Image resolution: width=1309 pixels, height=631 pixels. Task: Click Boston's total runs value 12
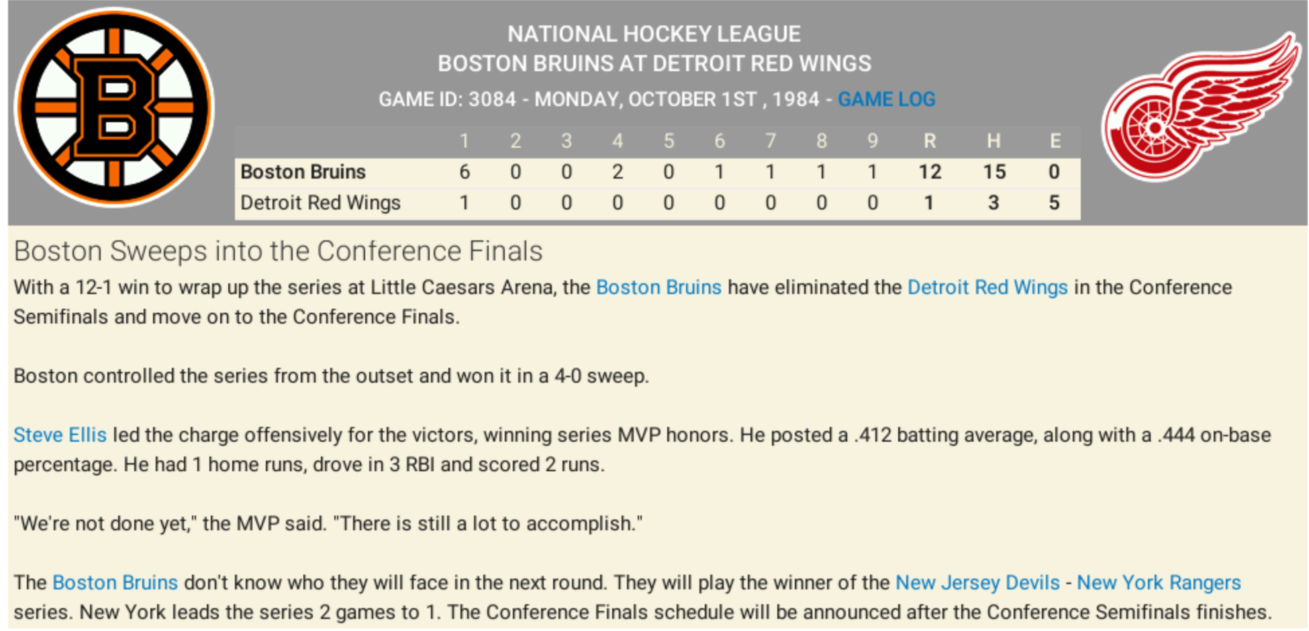[929, 172]
